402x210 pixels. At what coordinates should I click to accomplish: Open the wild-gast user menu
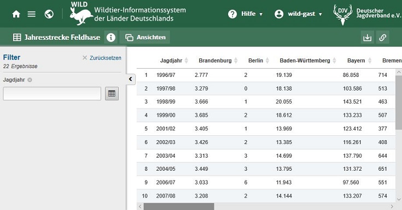click(x=298, y=14)
